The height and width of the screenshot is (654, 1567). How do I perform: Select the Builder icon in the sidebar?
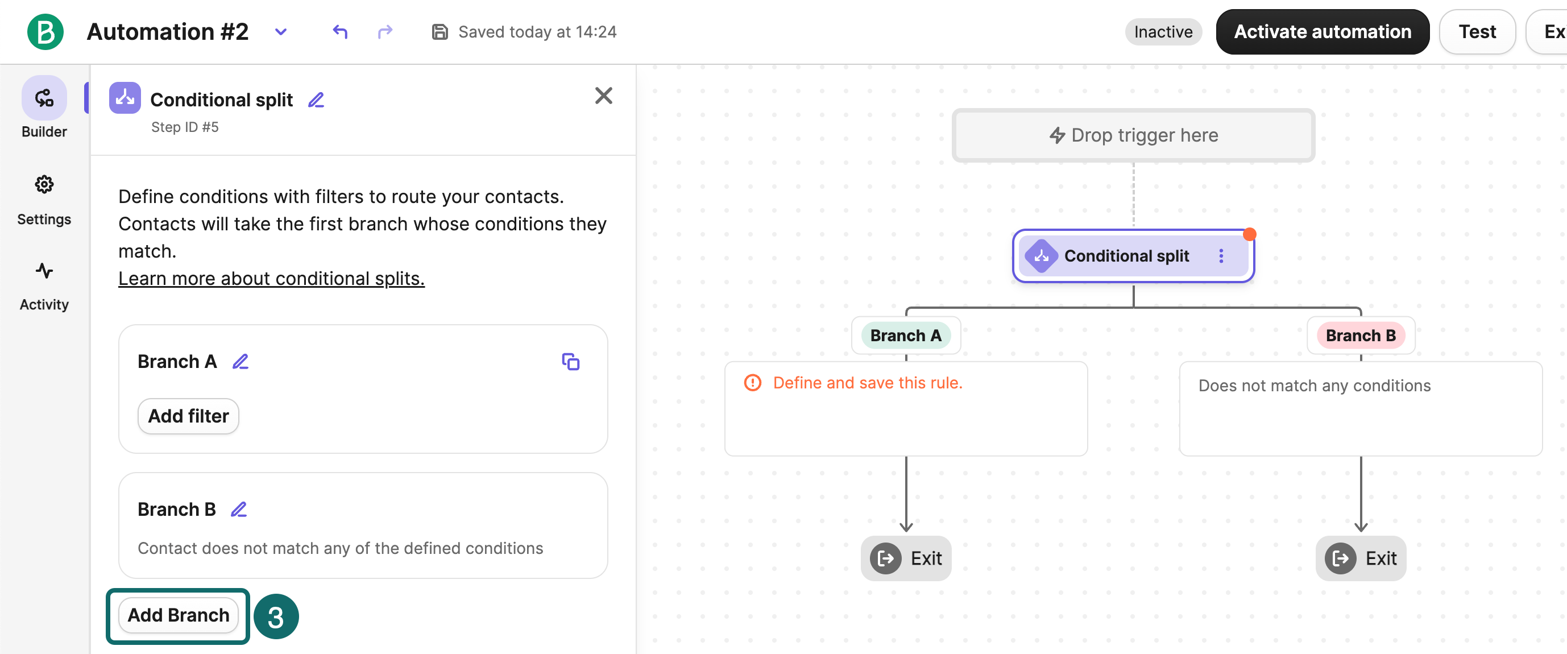[x=43, y=97]
